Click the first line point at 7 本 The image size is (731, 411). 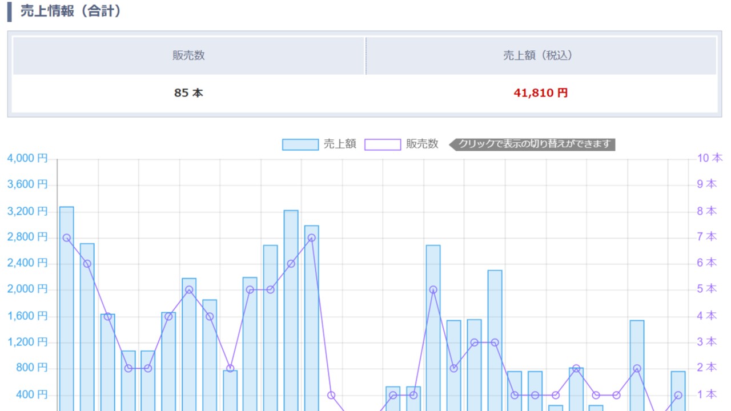67,237
